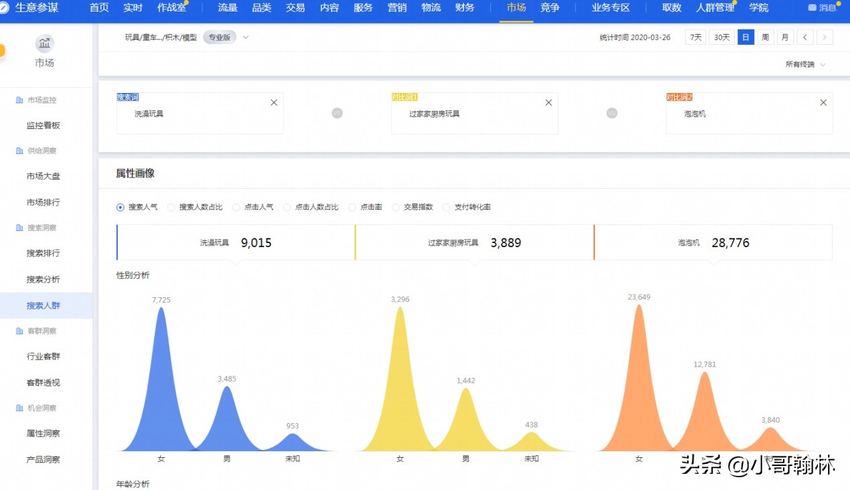
Task: Collapse the 搜索洞察 sidebar section
Action: pyautogui.click(x=42, y=228)
